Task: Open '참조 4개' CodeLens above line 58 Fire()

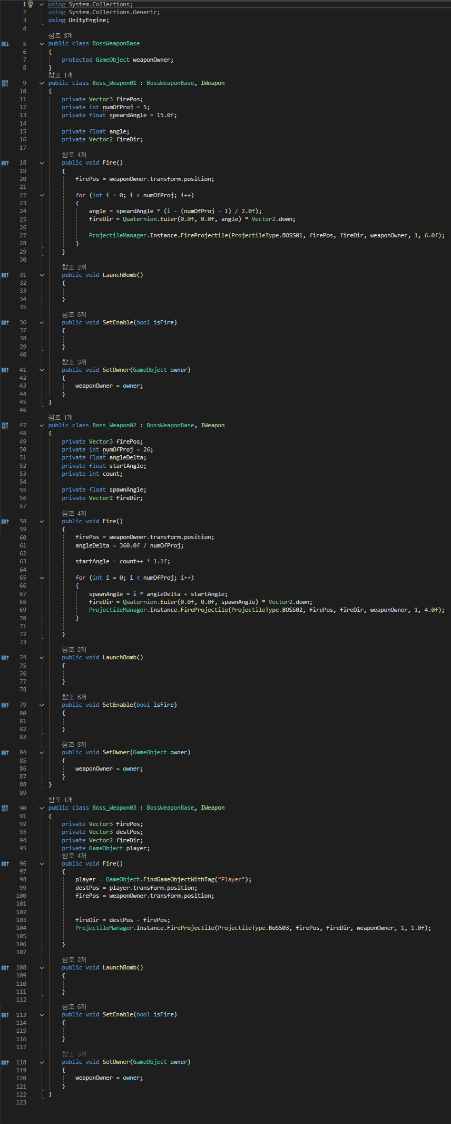Action: point(74,514)
